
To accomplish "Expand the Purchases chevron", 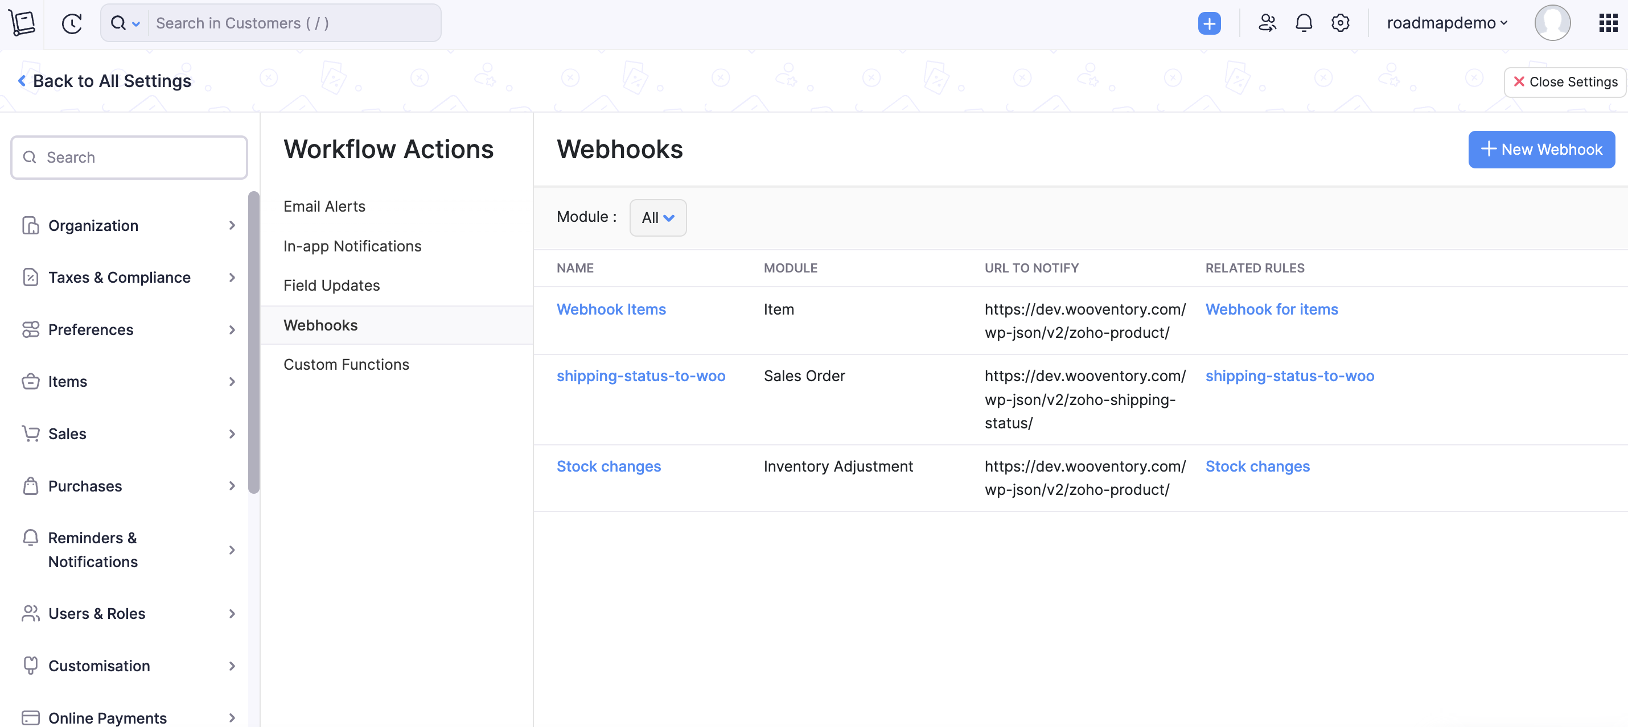I will pos(232,486).
